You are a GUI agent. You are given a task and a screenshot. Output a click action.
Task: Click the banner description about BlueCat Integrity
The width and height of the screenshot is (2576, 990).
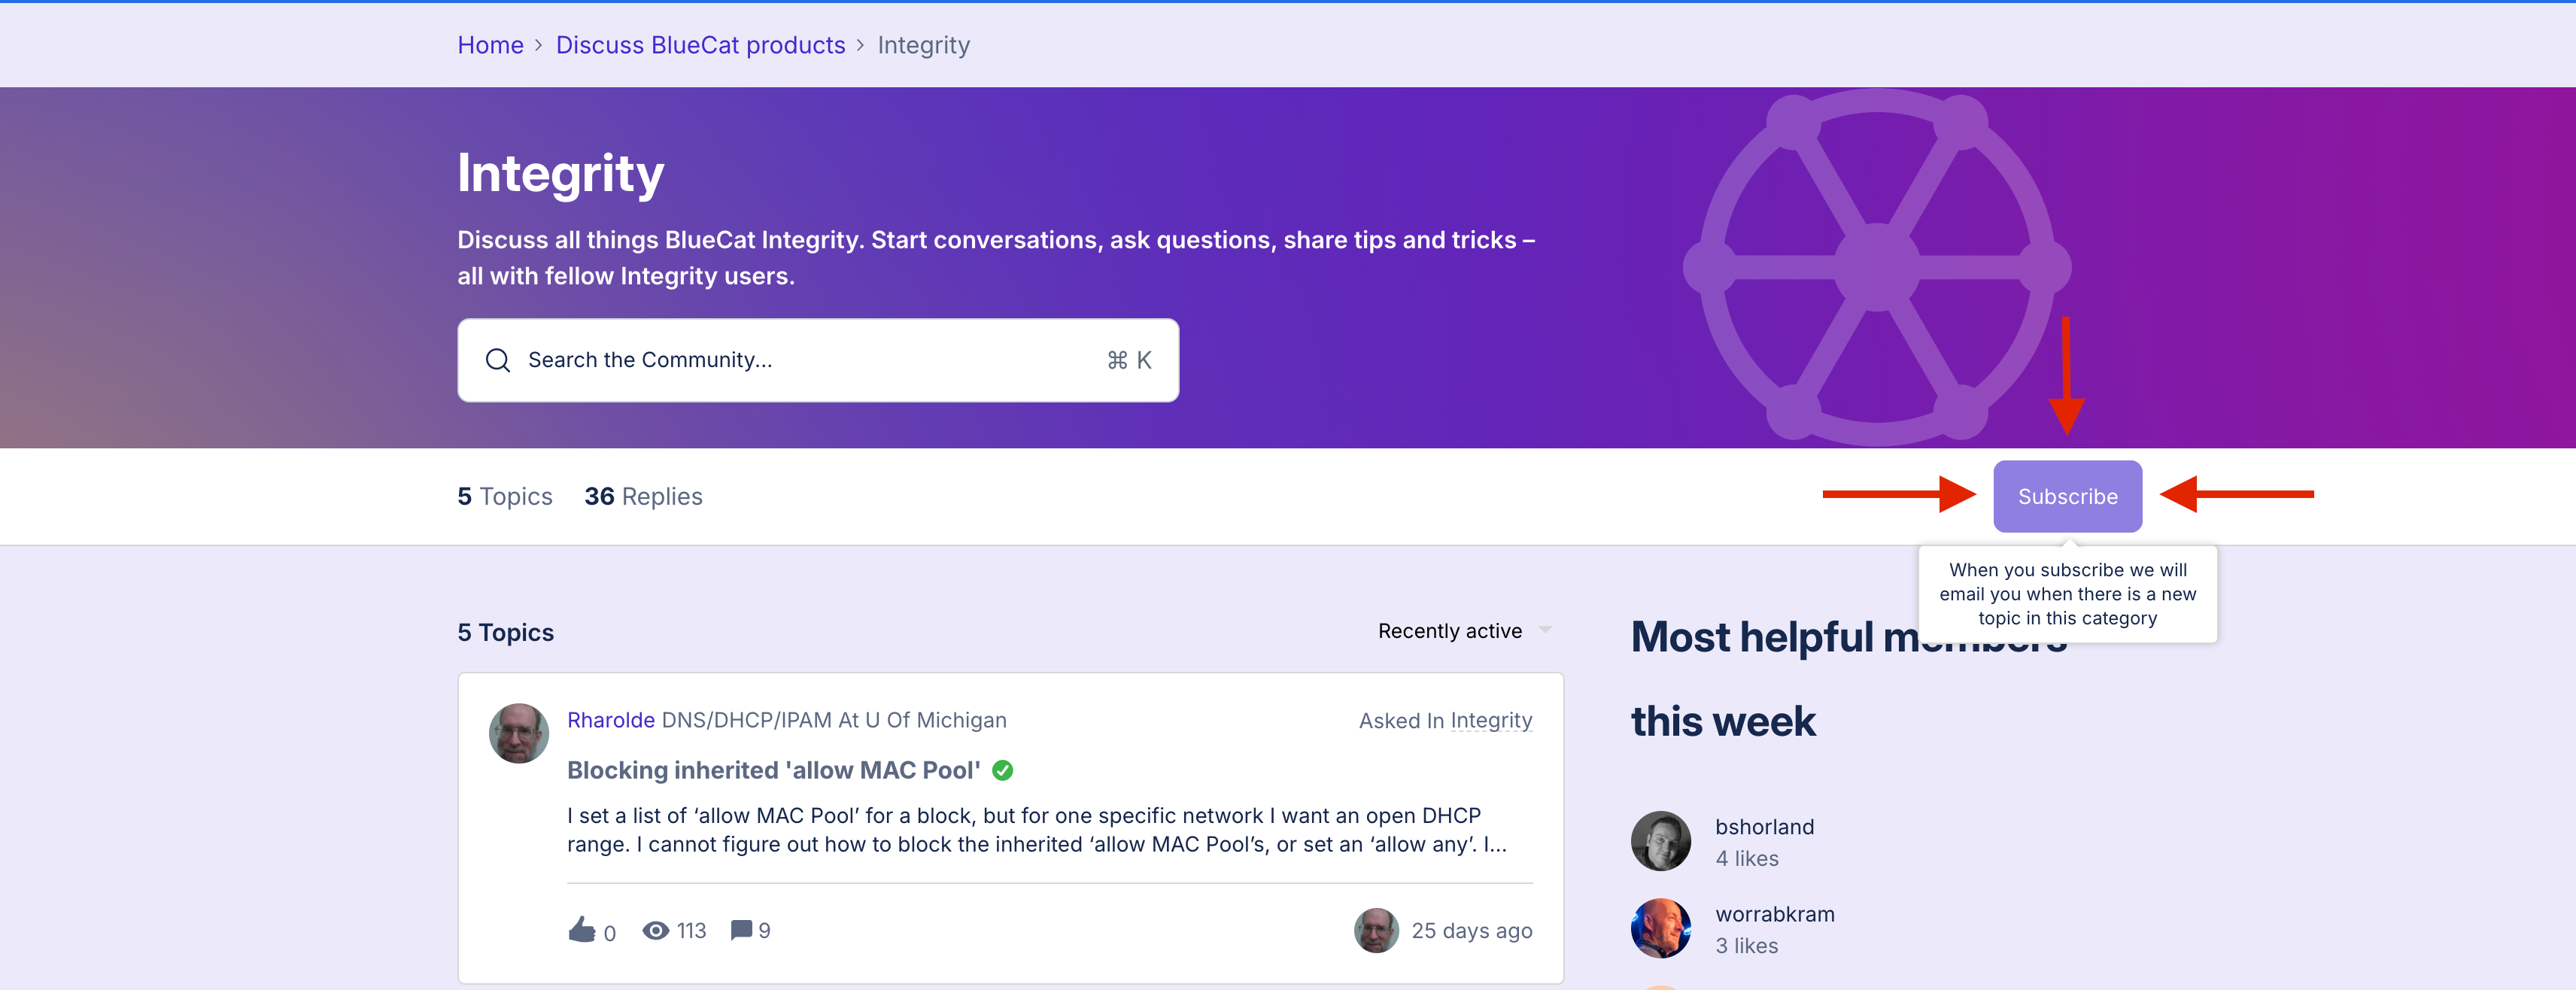pyautogui.click(x=996, y=258)
